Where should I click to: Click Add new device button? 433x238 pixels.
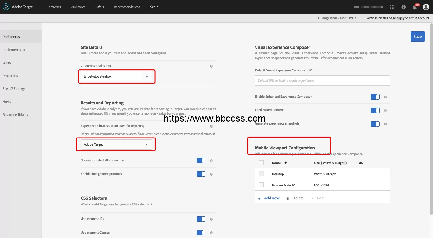(x=269, y=198)
